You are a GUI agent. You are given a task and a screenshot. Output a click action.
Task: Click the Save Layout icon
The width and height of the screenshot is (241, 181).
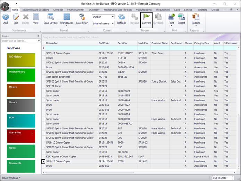coord(51,17)
